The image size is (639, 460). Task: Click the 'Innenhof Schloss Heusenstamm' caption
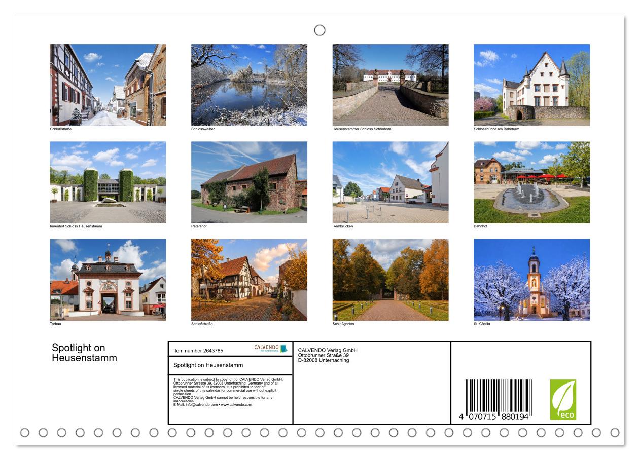click(76, 226)
